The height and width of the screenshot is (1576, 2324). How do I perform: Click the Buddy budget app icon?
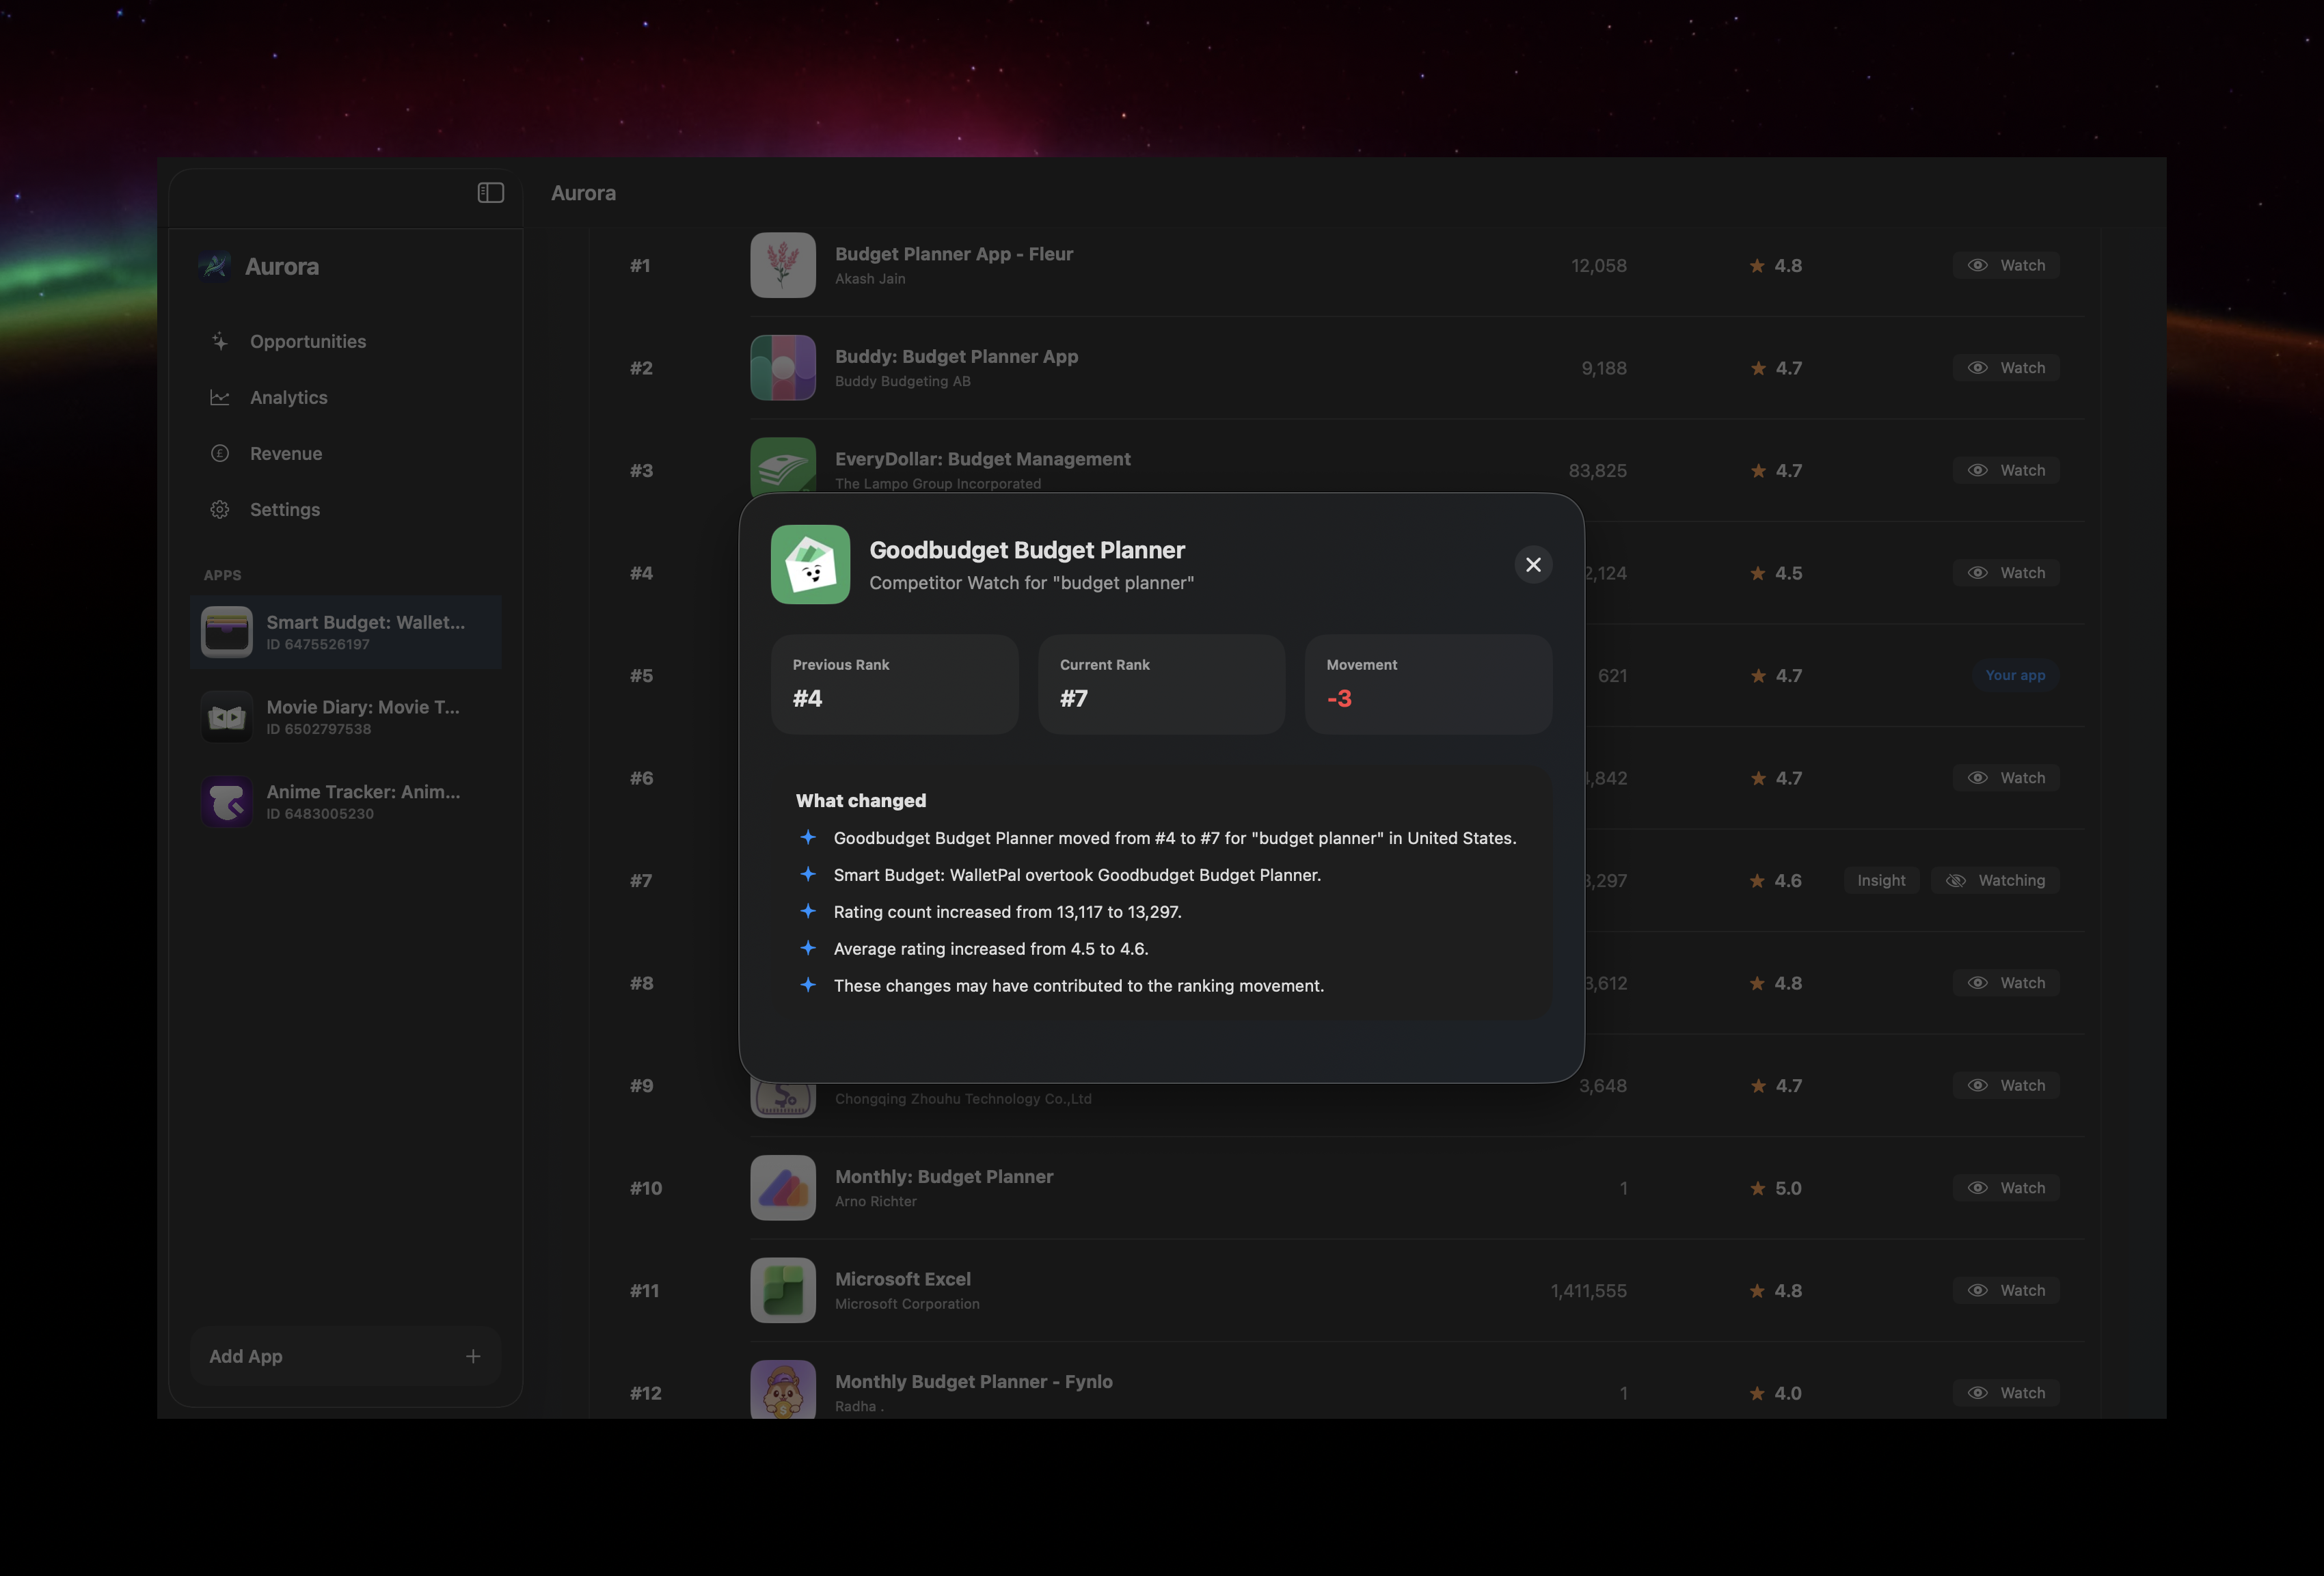tap(783, 368)
